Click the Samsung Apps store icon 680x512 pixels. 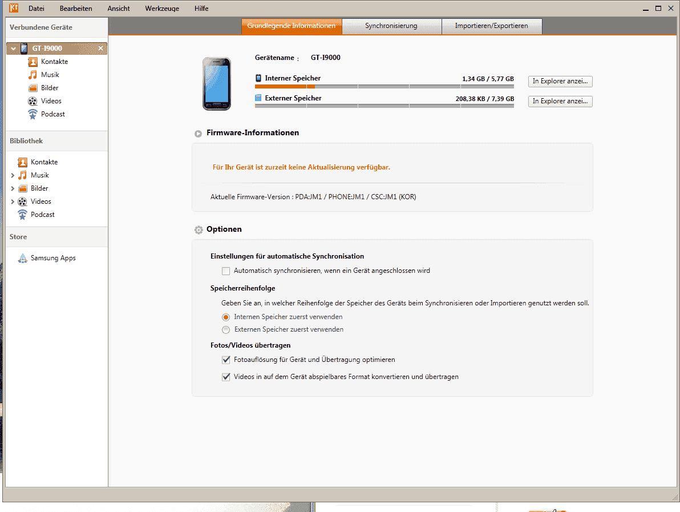[23, 258]
